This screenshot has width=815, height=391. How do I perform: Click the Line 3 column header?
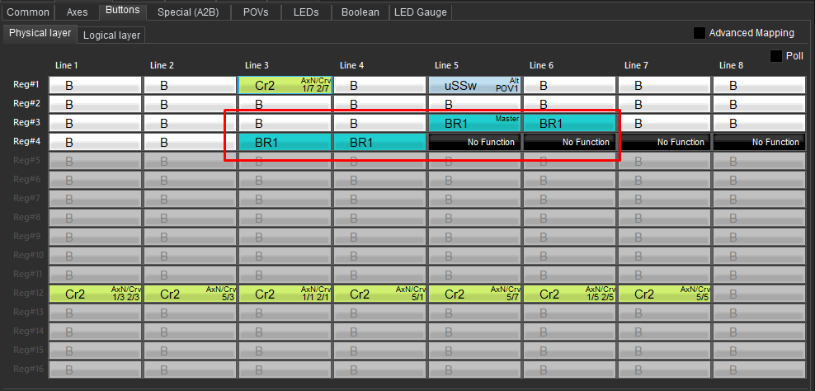click(257, 65)
